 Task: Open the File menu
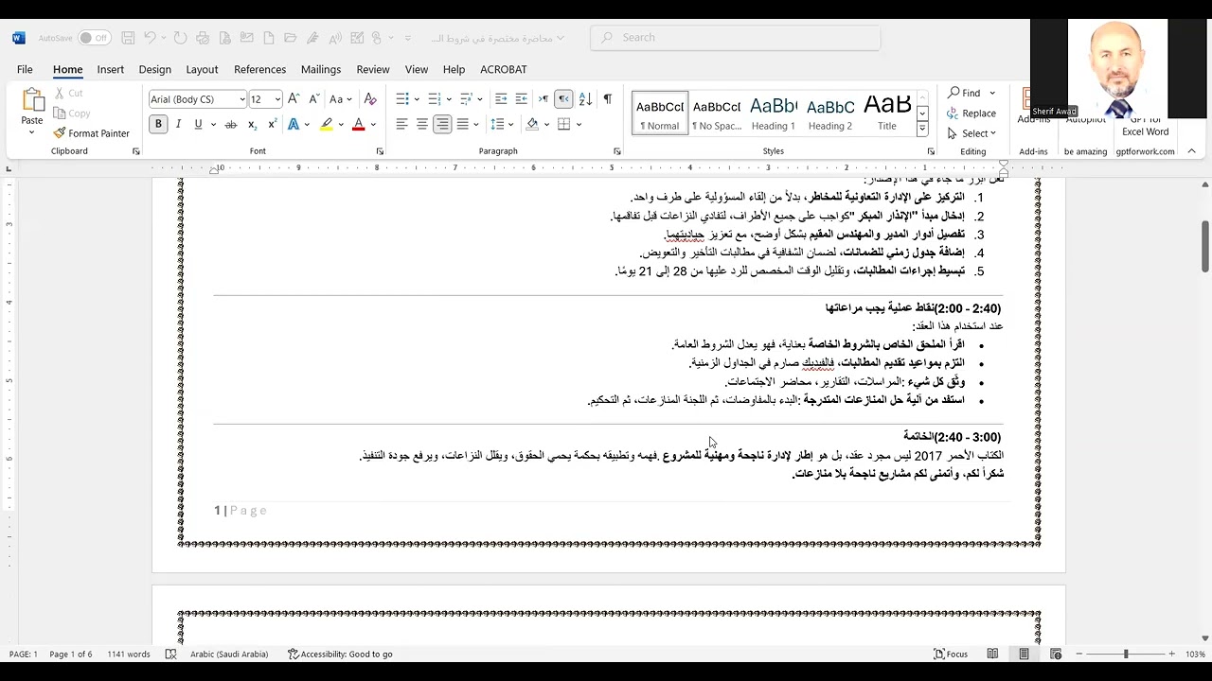tap(25, 69)
